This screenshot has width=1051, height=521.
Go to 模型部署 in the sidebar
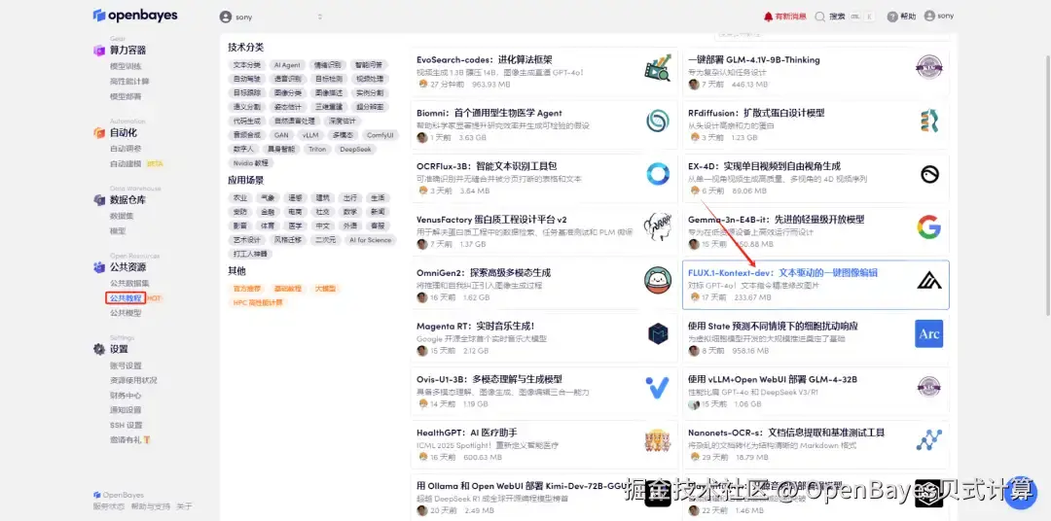[x=126, y=96]
